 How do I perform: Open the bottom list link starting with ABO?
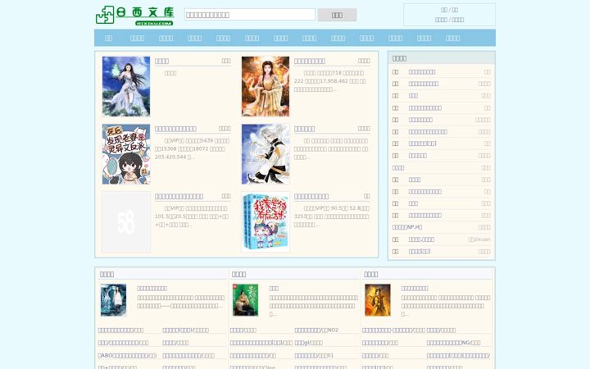click(127, 355)
